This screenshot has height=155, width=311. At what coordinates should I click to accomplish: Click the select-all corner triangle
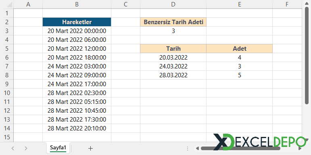[x=9, y=4]
